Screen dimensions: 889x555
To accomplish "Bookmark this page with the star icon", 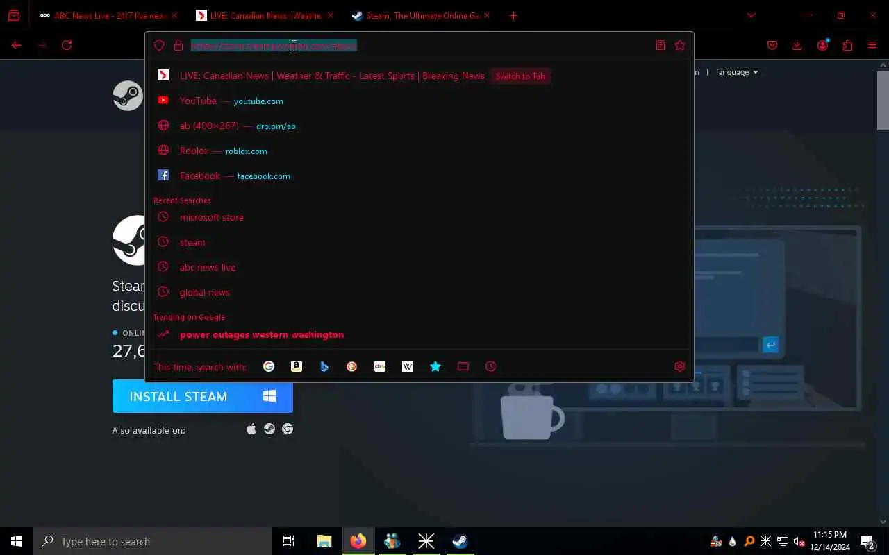I will [680, 45].
